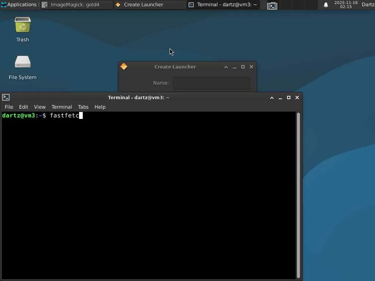Open the Applications menu in the panel
Screen dimensions: 375x281
tap(20, 4)
